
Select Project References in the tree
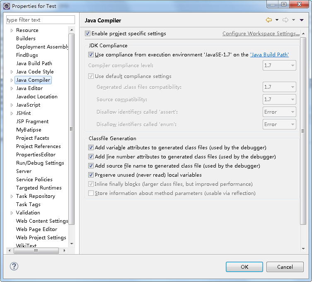39,146
